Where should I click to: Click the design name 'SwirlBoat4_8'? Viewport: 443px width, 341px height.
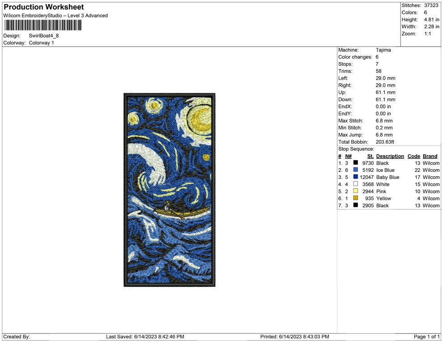[44, 36]
